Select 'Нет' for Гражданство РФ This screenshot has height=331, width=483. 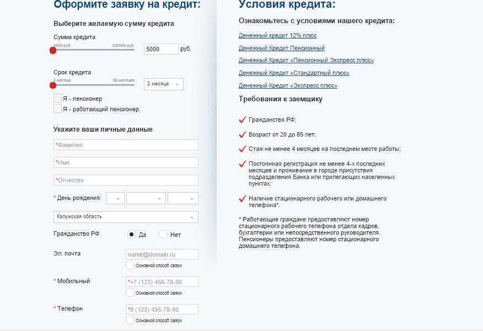pos(163,234)
